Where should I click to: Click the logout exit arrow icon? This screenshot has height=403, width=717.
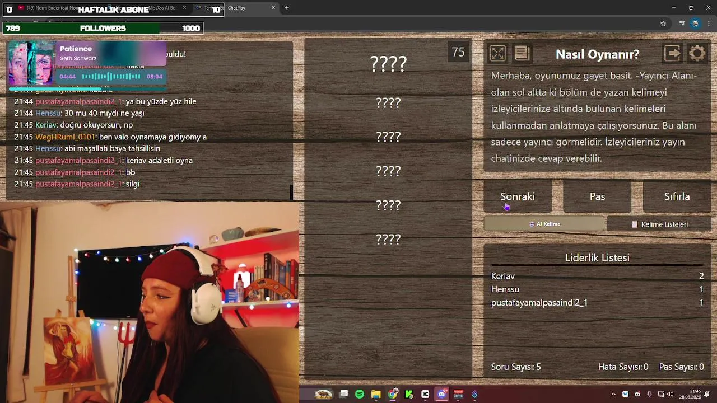672,53
